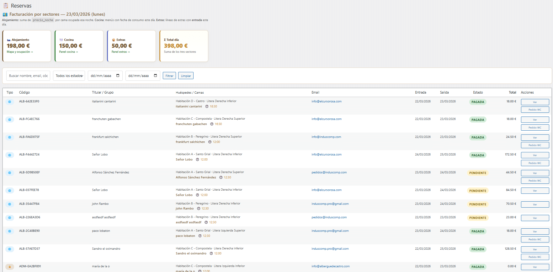Follow the Mapa y ocupación link
Screen dimensions: 553x272
[20, 52]
